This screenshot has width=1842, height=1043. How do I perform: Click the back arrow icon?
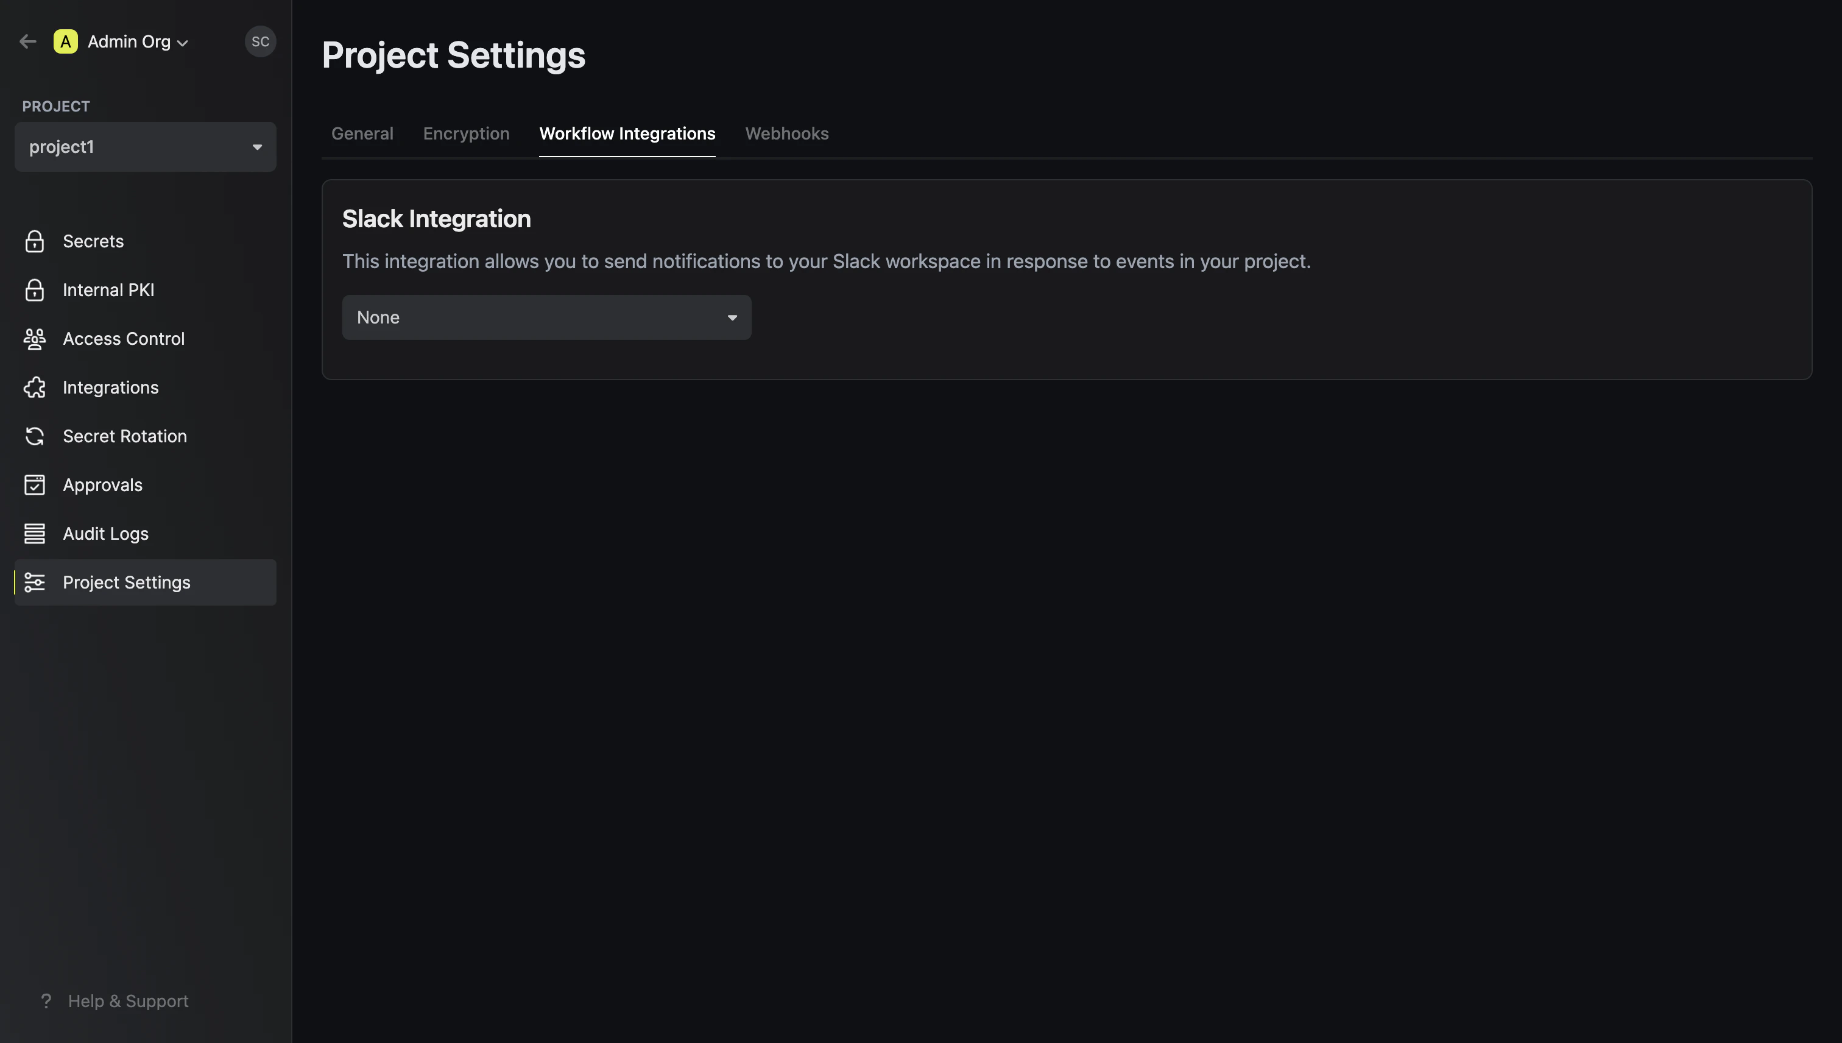pyautogui.click(x=28, y=41)
